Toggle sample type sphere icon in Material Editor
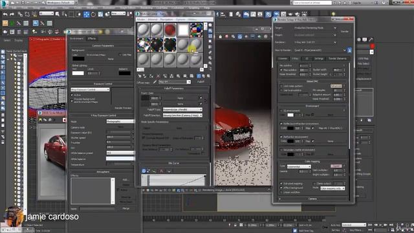414x233 pixels. tap(210, 25)
